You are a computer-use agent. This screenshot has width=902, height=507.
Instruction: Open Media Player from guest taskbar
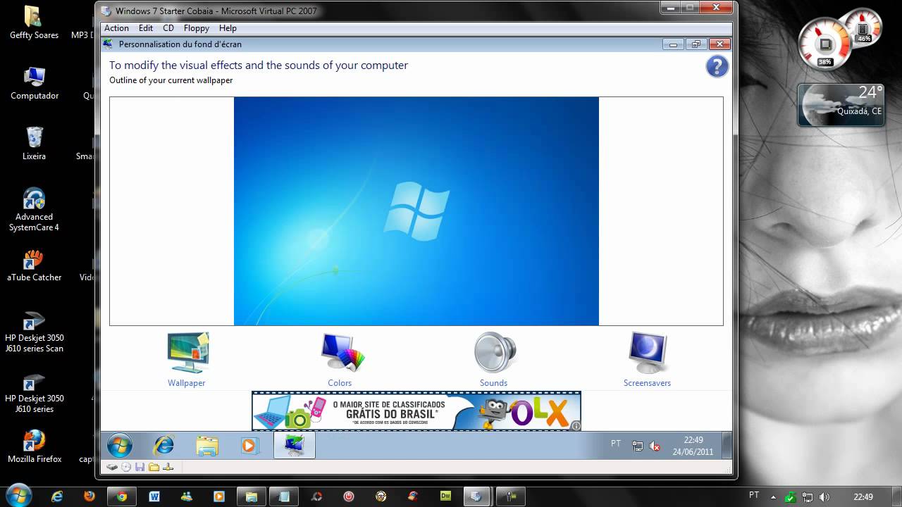(x=249, y=445)
